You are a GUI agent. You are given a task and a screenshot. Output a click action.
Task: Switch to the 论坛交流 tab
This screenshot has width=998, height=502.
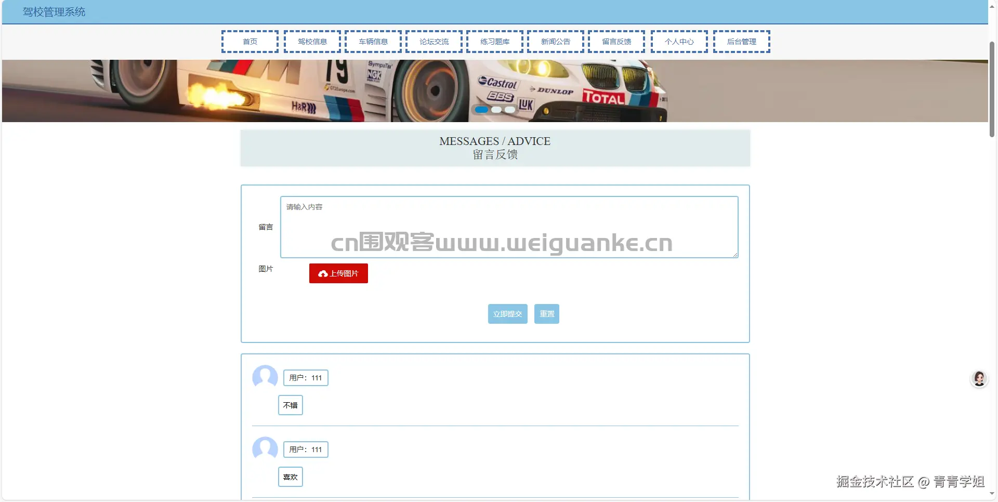[434, 42]
